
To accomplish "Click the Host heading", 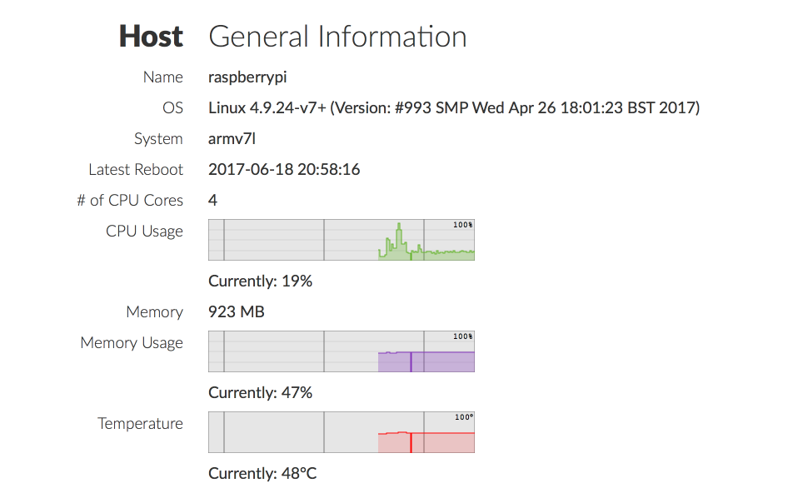I will click(151, 37).
